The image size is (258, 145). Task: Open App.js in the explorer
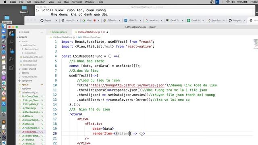pyautogui.click(x=25, y=85)
